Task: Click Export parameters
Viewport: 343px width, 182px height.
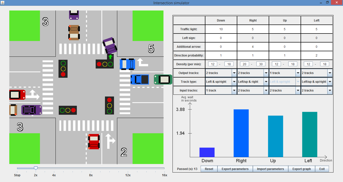Action: point(235,169)
